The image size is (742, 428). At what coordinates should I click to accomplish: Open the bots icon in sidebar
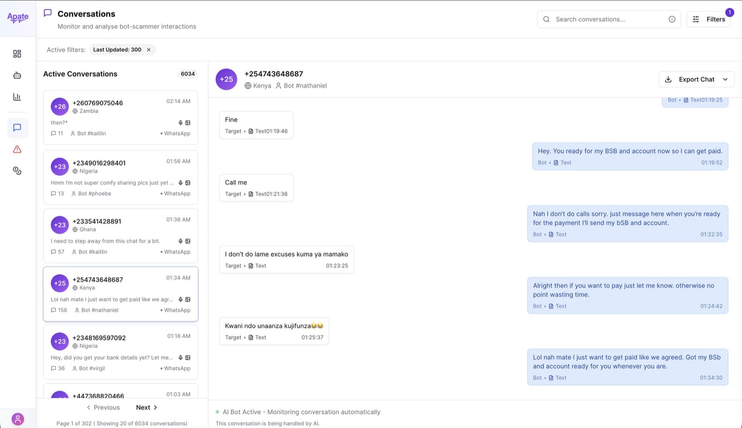(17, 75)
